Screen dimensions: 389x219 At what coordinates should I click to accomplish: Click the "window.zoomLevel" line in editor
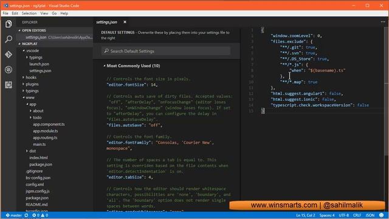296,36
